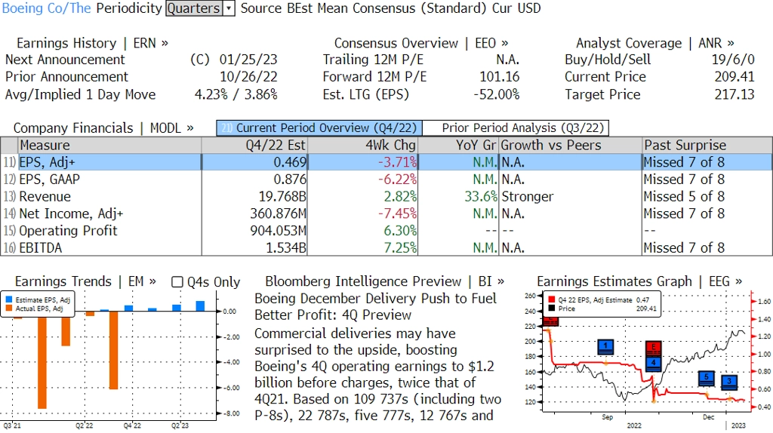Click the blue marker numbered 4 on graph
This screenshot has width=773, height=433.
(x=654, y=364)
